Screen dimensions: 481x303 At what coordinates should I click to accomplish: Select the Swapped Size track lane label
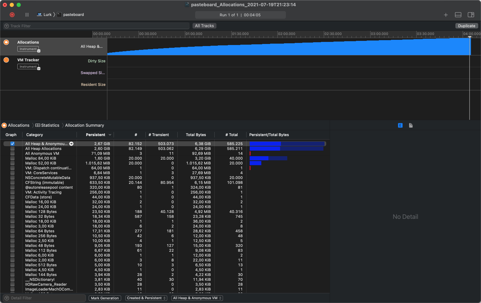(93, 73)
